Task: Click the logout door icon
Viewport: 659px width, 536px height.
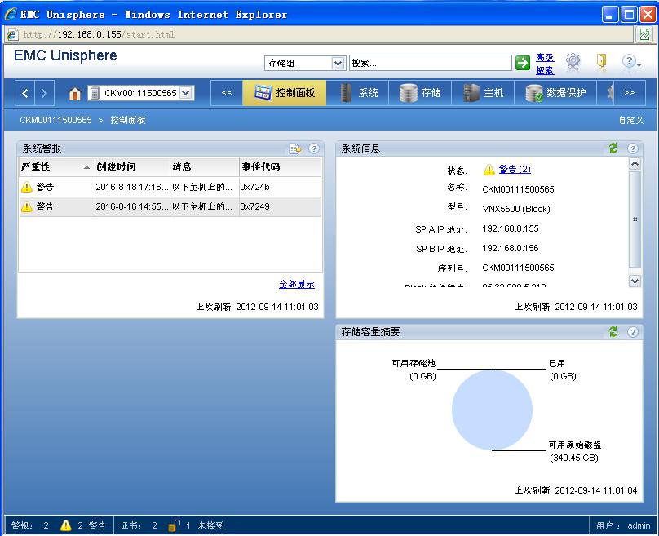Action: click(601, 61)
